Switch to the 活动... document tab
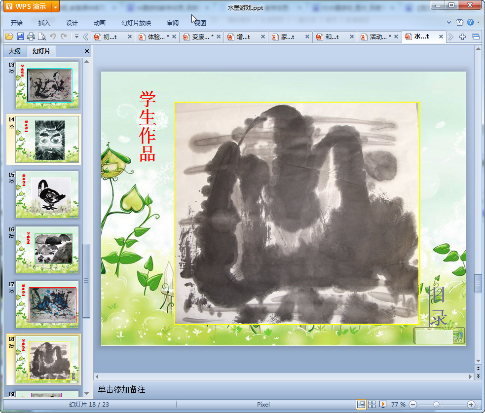Image resolution: width=485 pixels, height=413 pixels. pyautogui.click(x=376, y=37)
